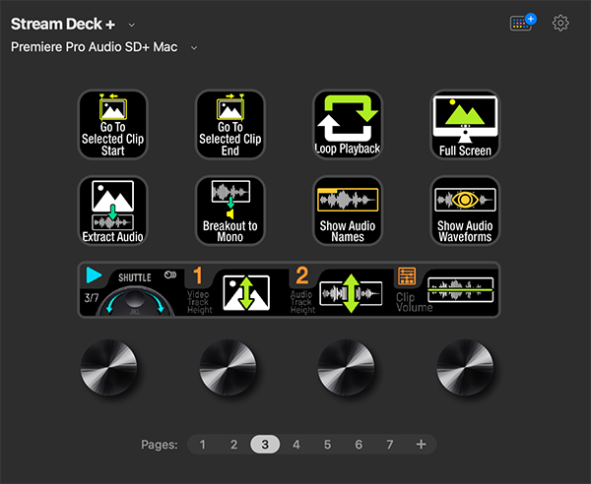The image size is (591, 484).
Task: Select the fourth dial under Clip Volume
Action: (x=465, y=367)
